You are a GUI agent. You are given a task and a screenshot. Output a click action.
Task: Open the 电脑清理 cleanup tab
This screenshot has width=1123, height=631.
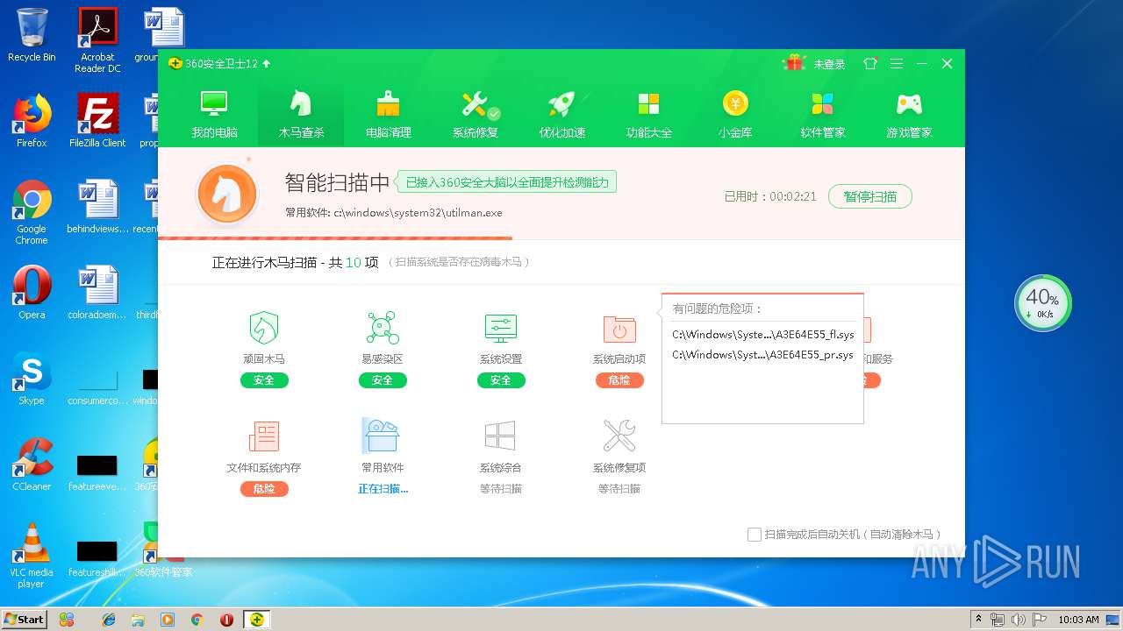(388, 115)
